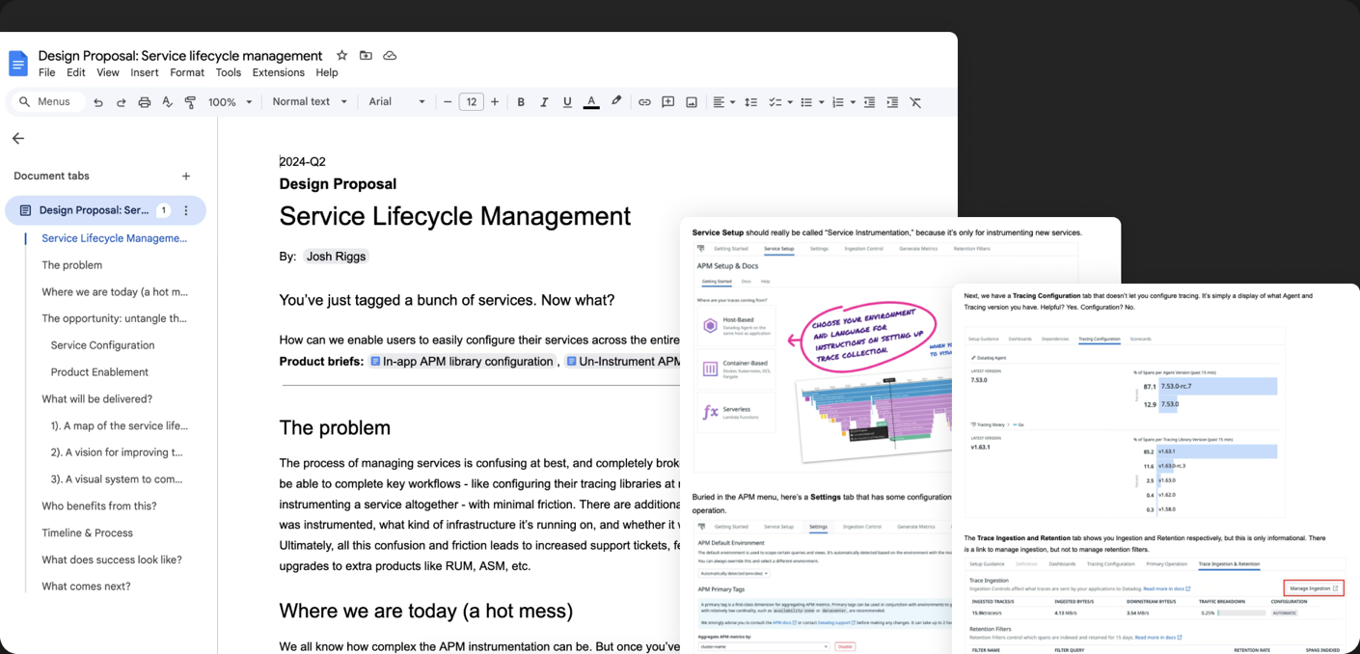Add a comment

(x=667, y=102)
